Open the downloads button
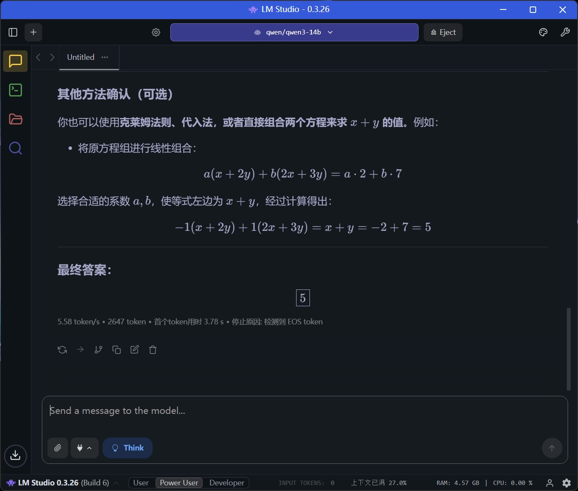The image size is (578, 491). click(16, 456)
